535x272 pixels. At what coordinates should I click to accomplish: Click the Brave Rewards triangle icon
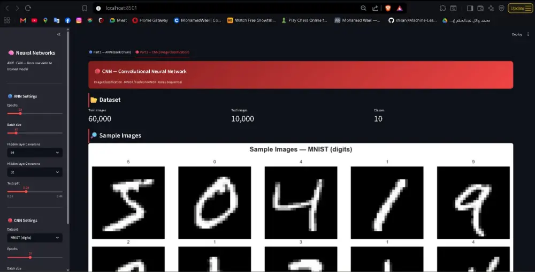tap(400, 8)
